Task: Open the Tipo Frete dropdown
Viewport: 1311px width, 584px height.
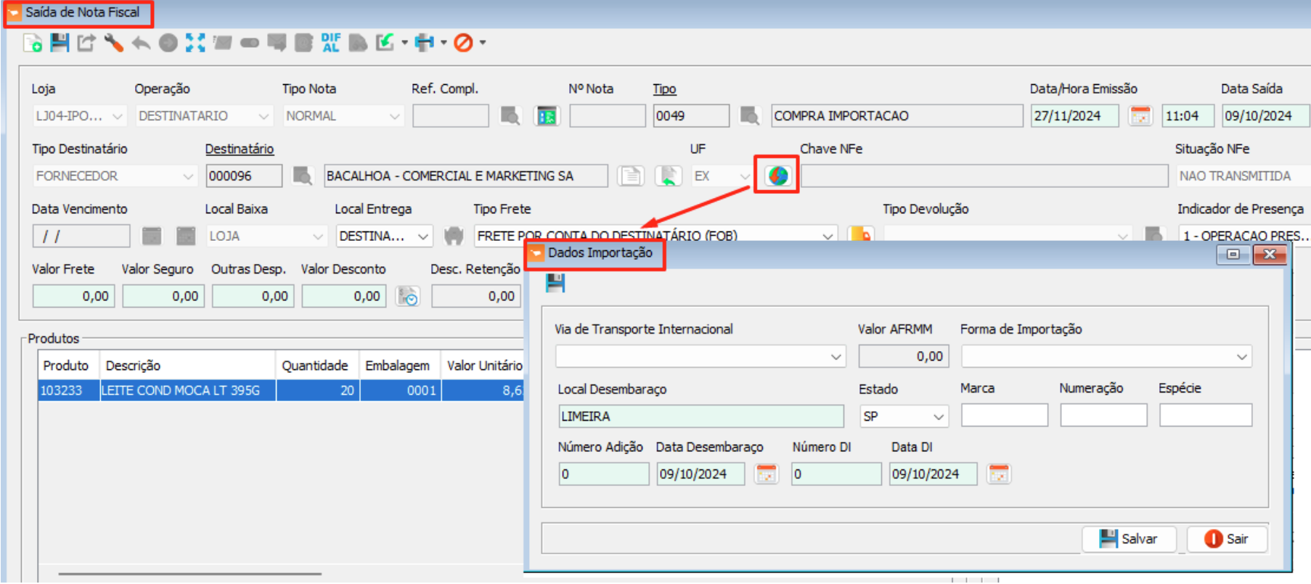Action: click(827, 236)
